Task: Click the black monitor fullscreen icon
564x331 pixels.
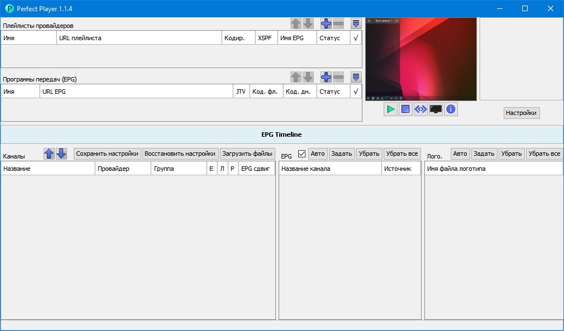Action: (x=436, y=109)
